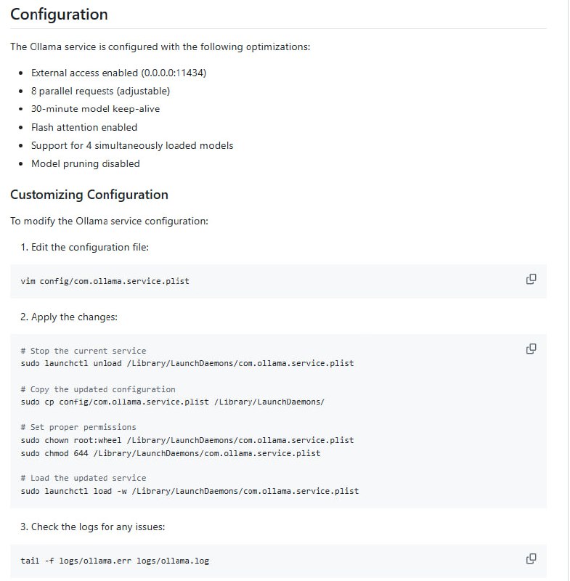Click the copy icon next to the launchctl commands
This screenshot has width=570, height=581.
531,349
